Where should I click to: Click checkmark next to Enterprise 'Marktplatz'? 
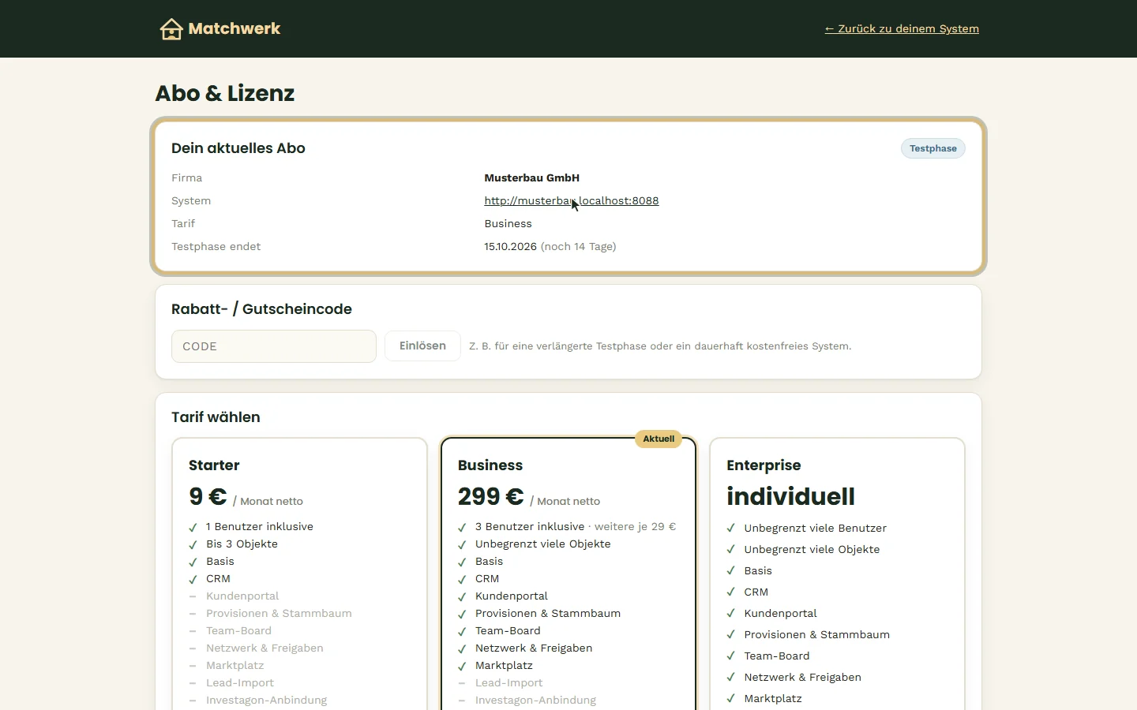[731, 699]
